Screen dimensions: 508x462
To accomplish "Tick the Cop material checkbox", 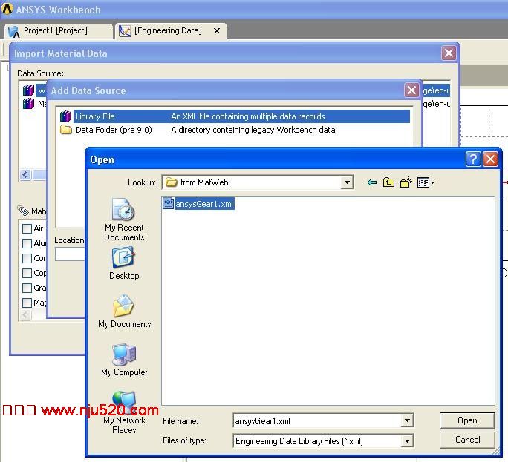I will click(x=27, y=273).
